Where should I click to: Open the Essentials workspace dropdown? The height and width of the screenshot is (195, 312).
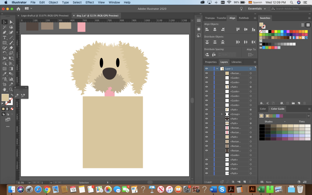pos(257,9)
